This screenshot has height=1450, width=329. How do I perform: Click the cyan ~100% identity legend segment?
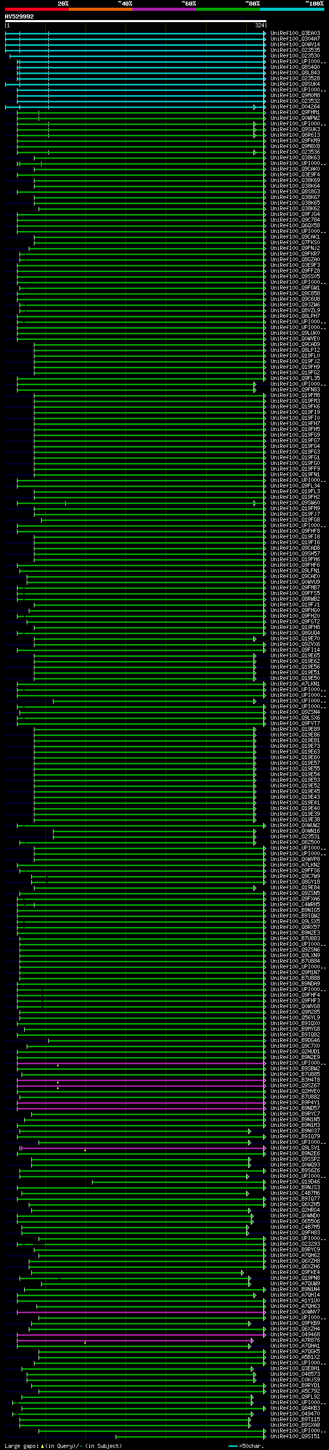click(x=292, y=9)
